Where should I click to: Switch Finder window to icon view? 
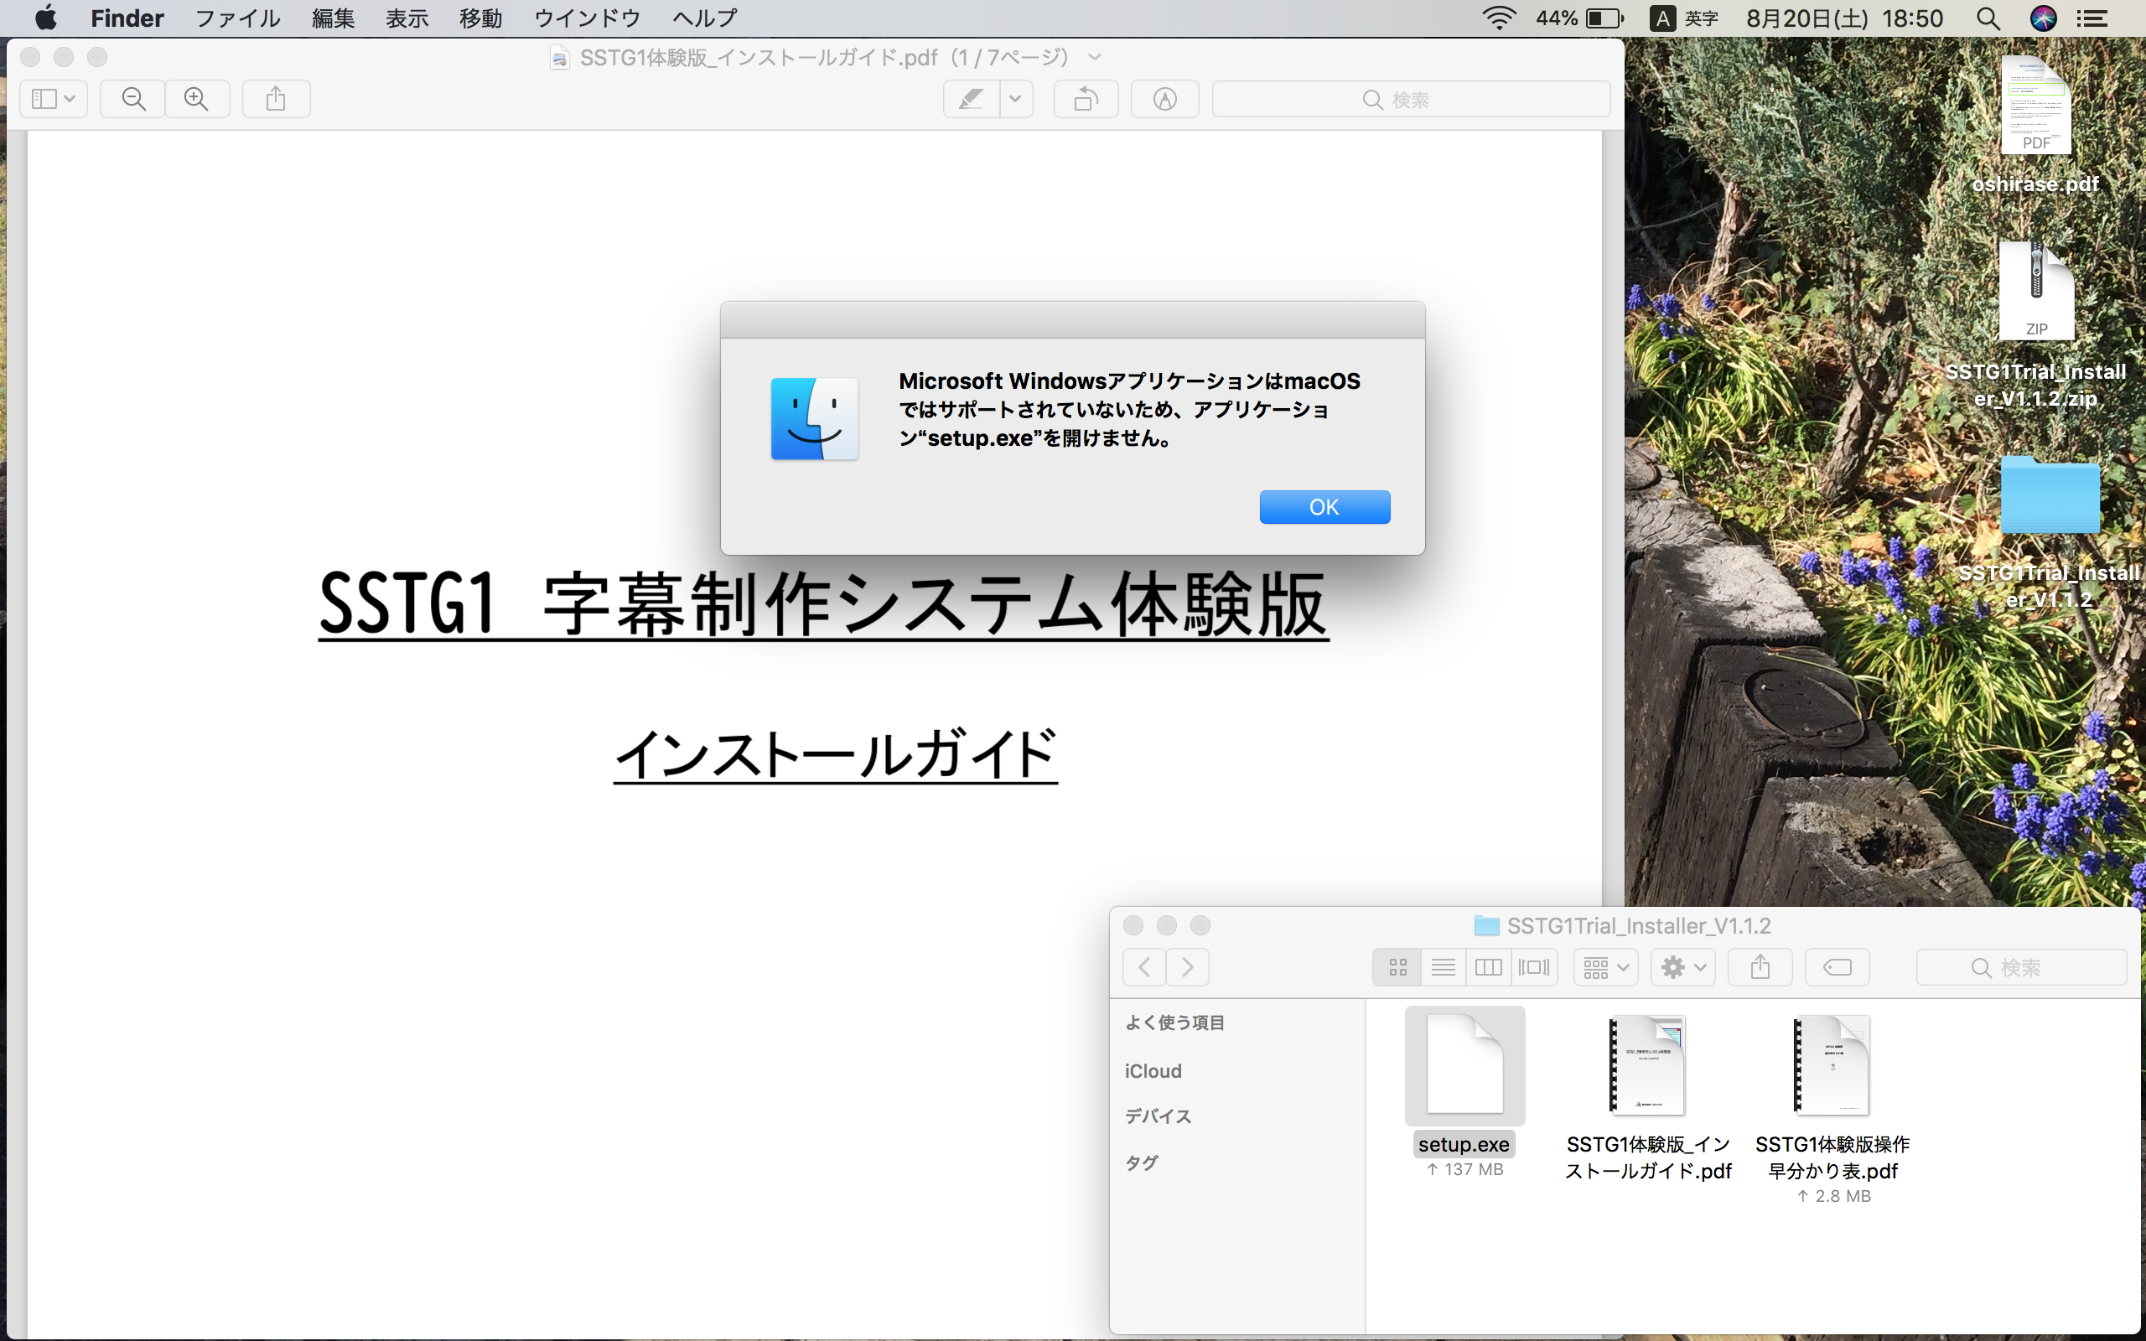[x=1397, y=966]
